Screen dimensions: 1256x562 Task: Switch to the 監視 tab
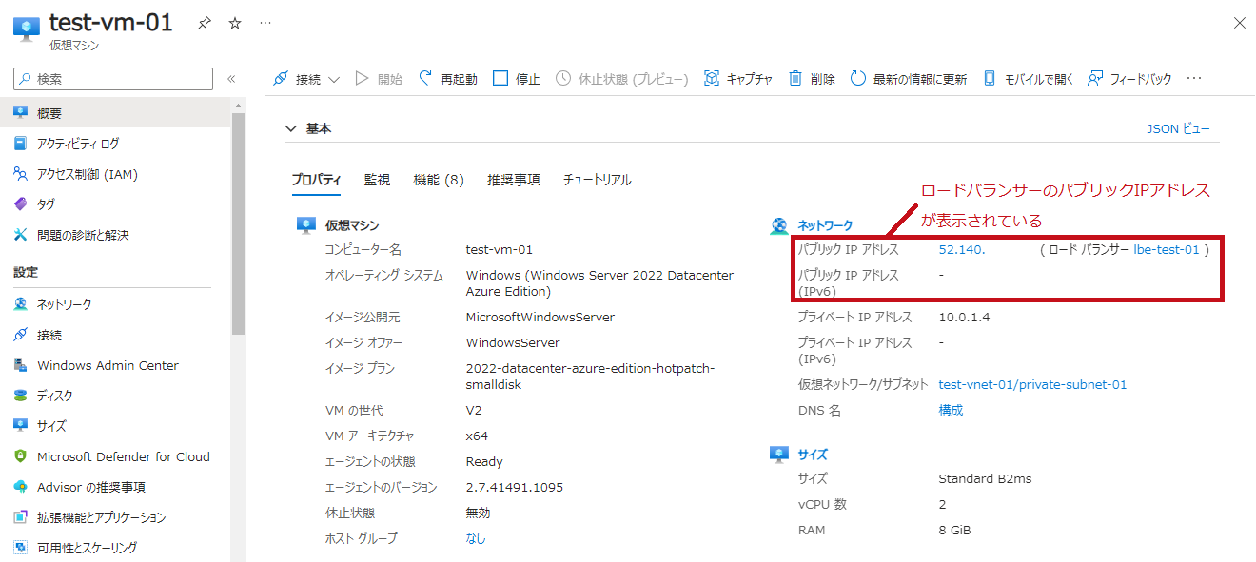(x=377, y=180)
